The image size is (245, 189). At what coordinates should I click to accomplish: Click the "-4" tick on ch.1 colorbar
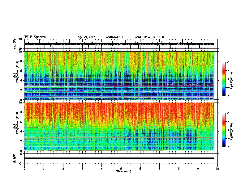point(228,71)
